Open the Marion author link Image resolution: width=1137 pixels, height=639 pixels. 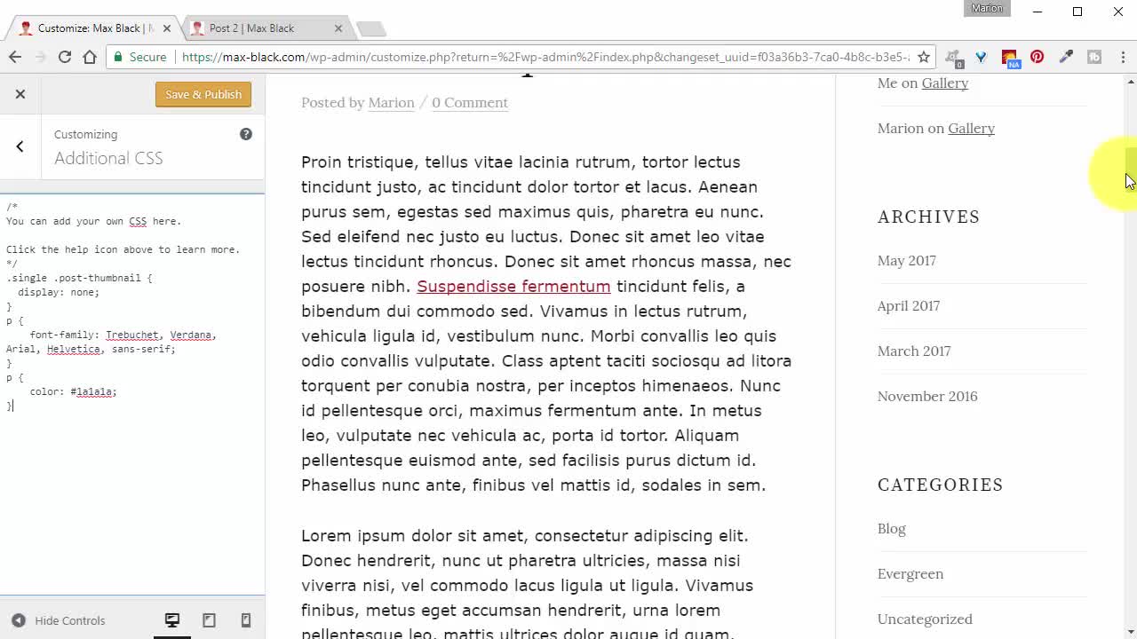tap(391, 103)
